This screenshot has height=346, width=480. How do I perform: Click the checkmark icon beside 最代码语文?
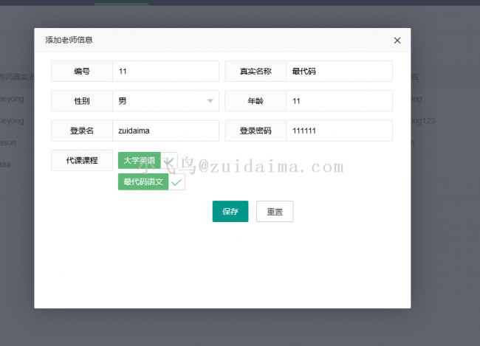pos(176,182)
